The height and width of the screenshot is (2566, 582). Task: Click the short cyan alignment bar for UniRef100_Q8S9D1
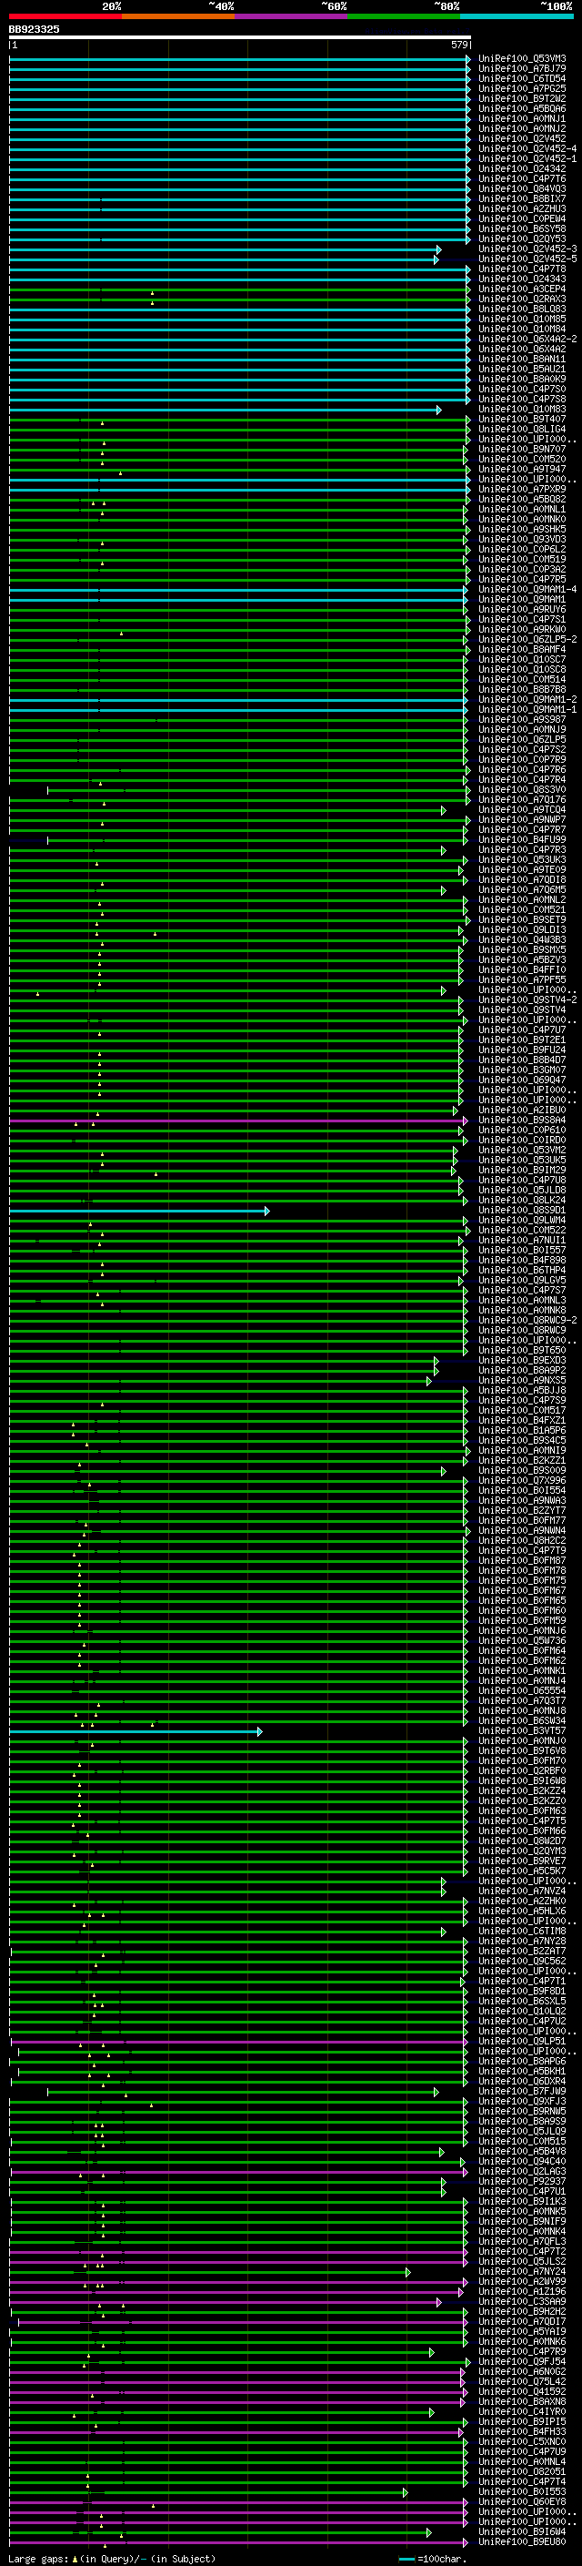point(138,1211)
